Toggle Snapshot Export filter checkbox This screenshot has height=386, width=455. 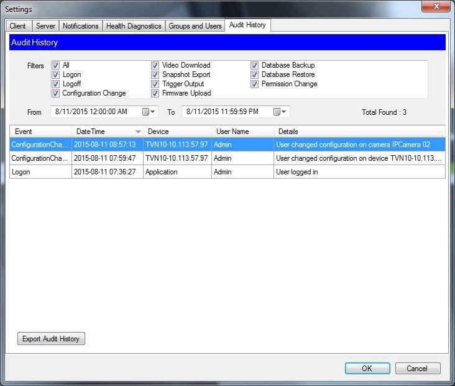click(155, 74)
